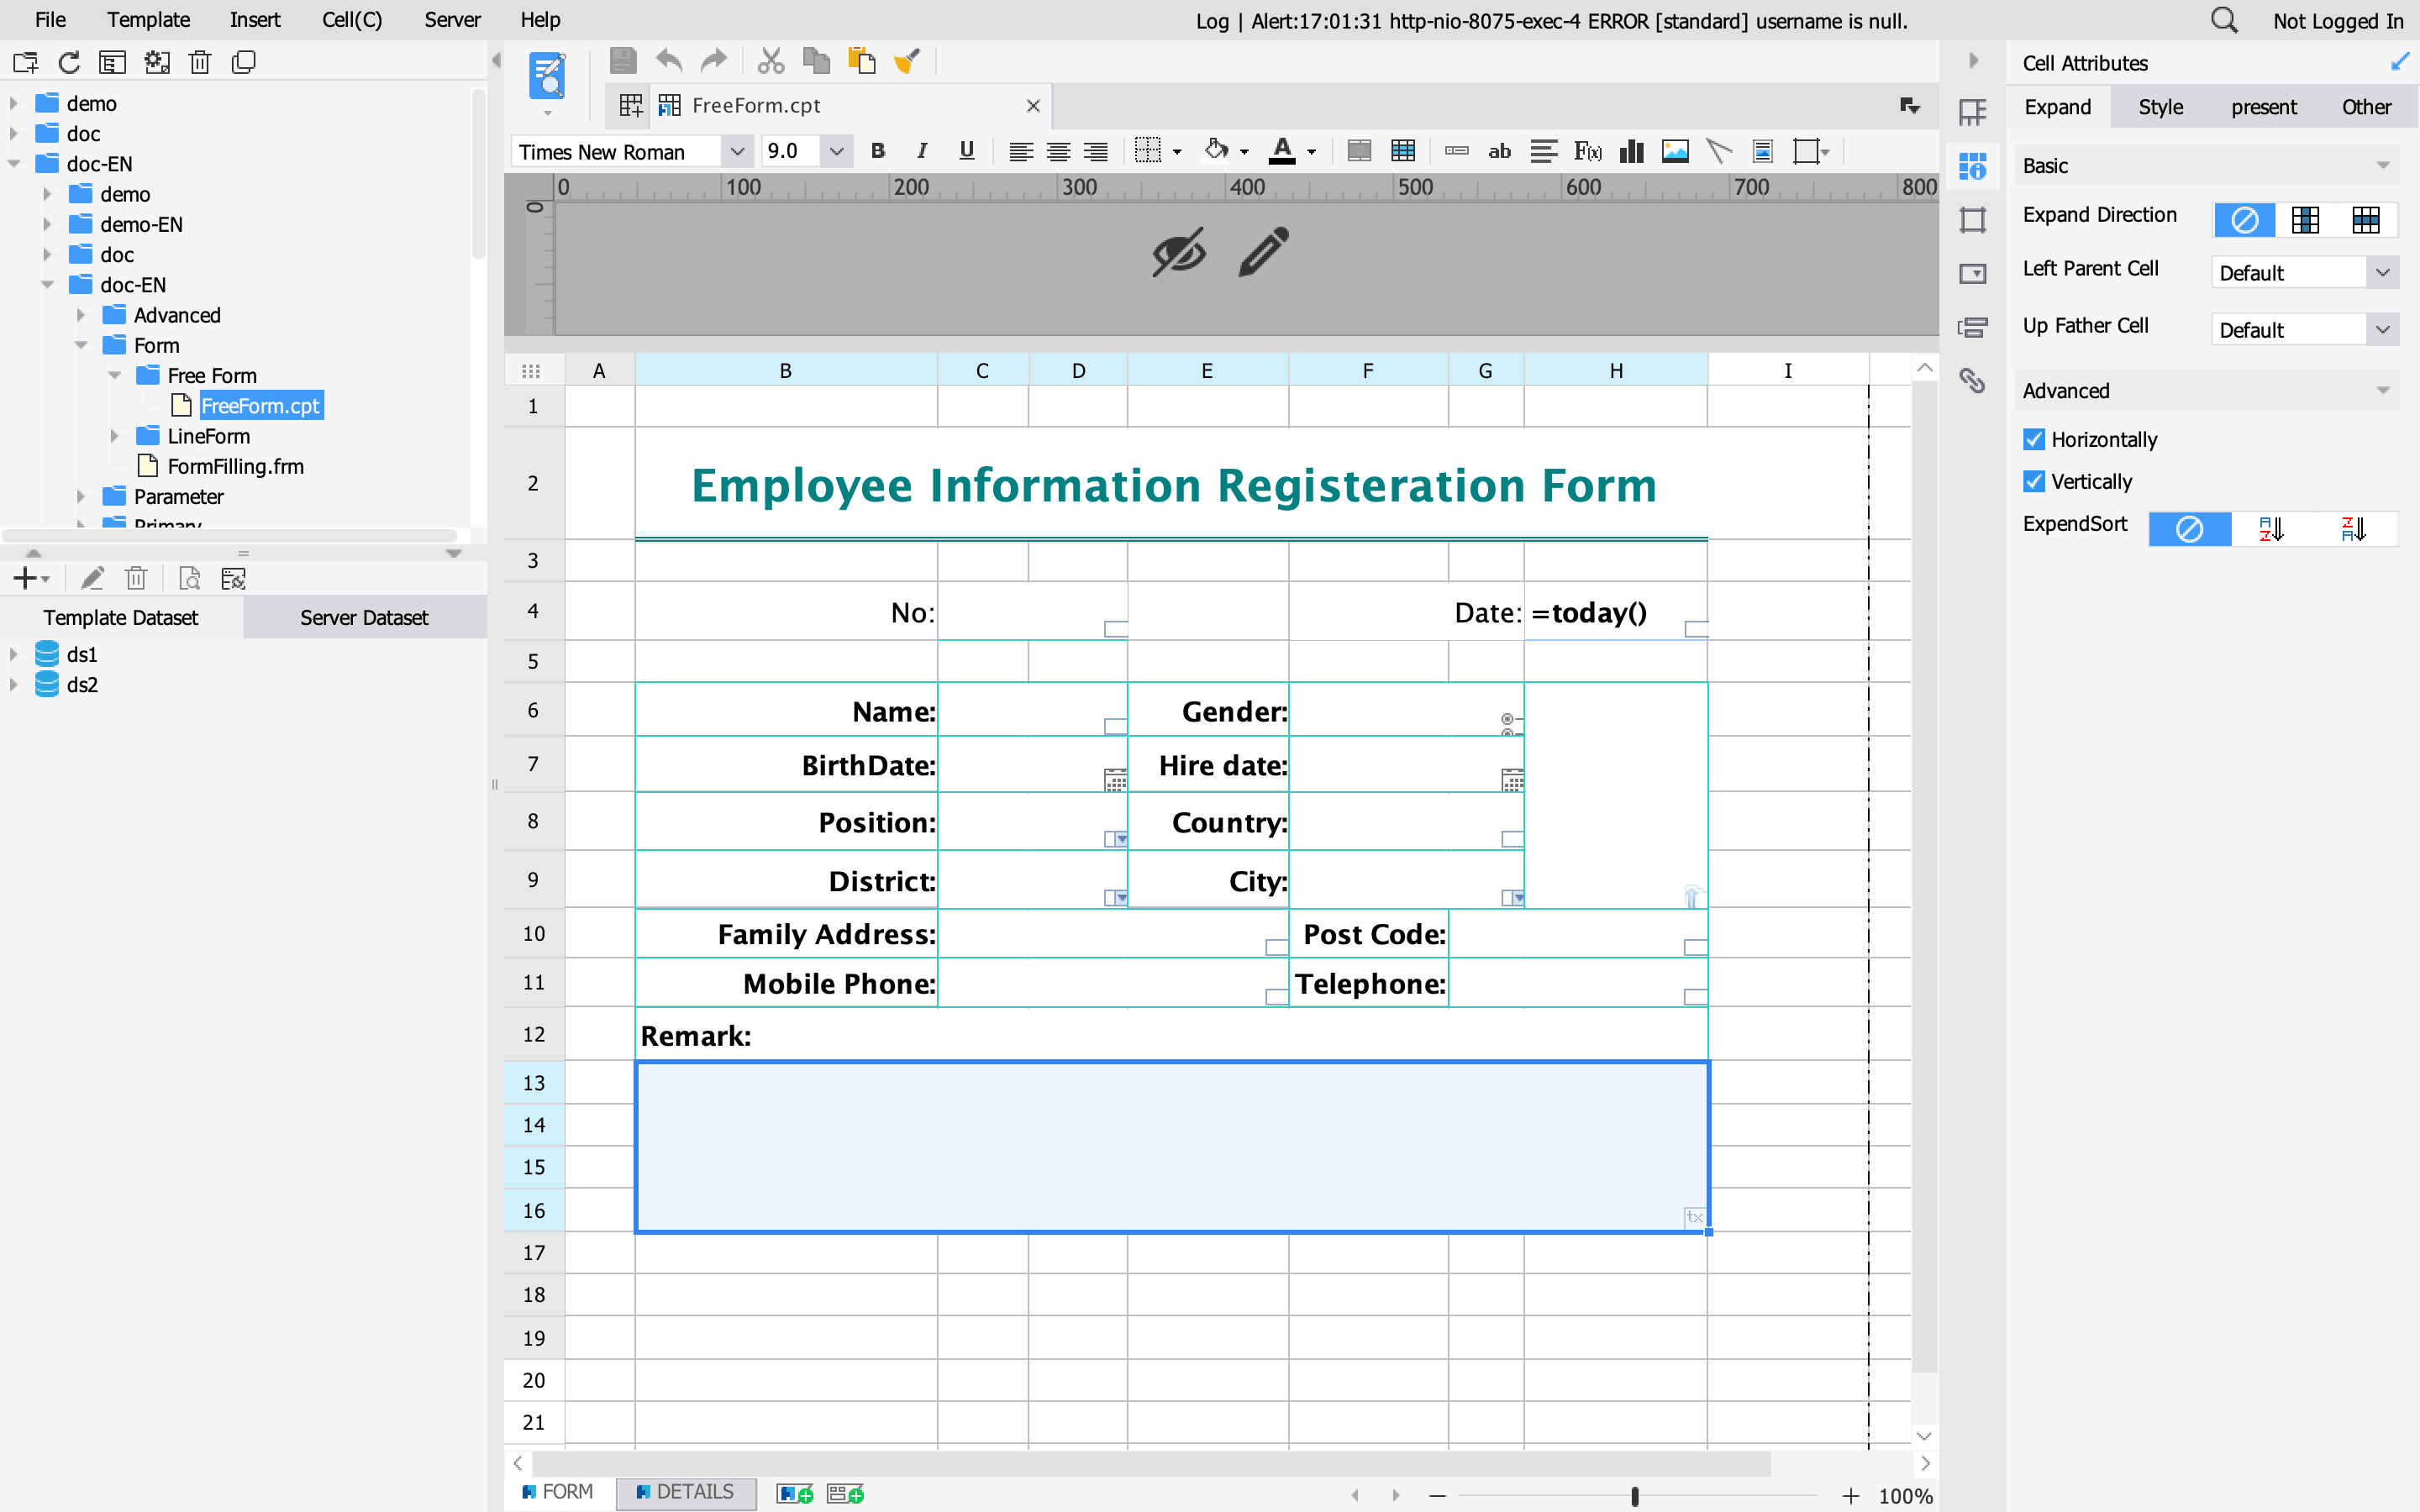Insert an image element

pyautogui.click(x=1675, y=151)
